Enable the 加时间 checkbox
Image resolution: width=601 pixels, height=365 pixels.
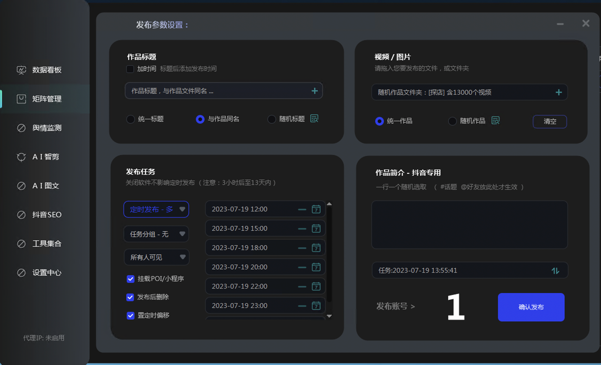point(131,69)
